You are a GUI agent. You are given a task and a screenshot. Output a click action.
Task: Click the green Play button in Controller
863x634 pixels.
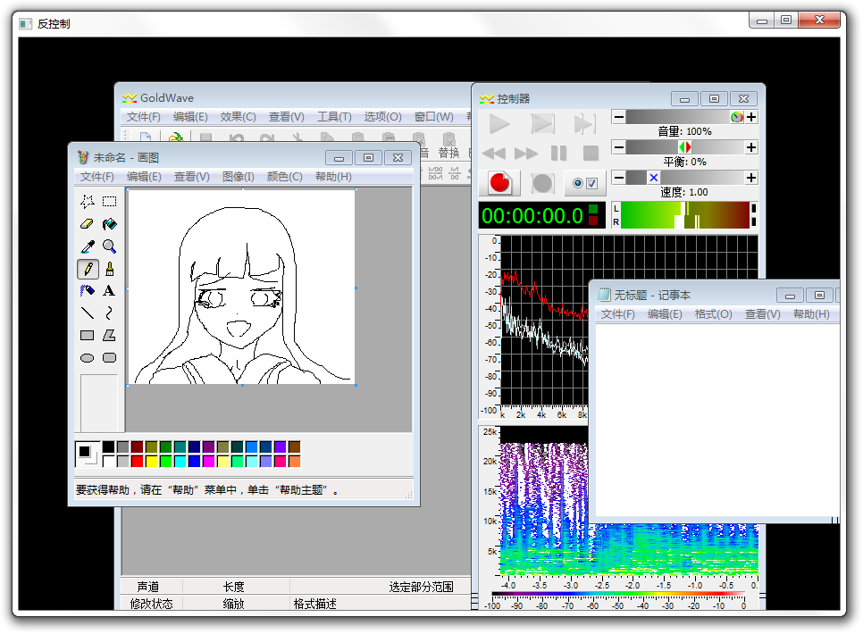(499, 124)
